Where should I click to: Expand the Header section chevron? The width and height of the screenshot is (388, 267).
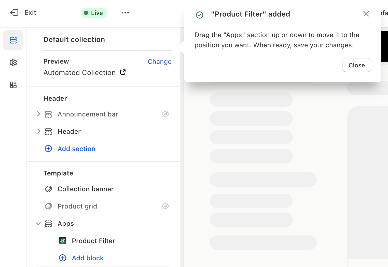pos(38,131)
